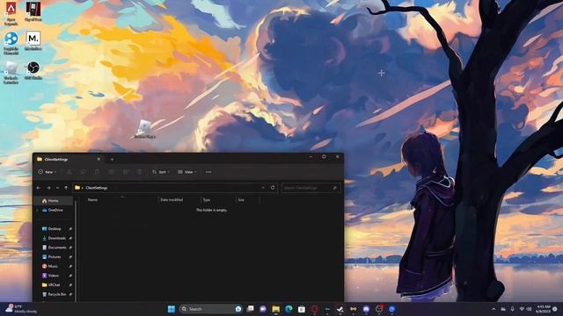Viewport: 563px width, 316px height.
Task: Unpin the Desktop quick access pin icon
Action: [x=70, y=228]
